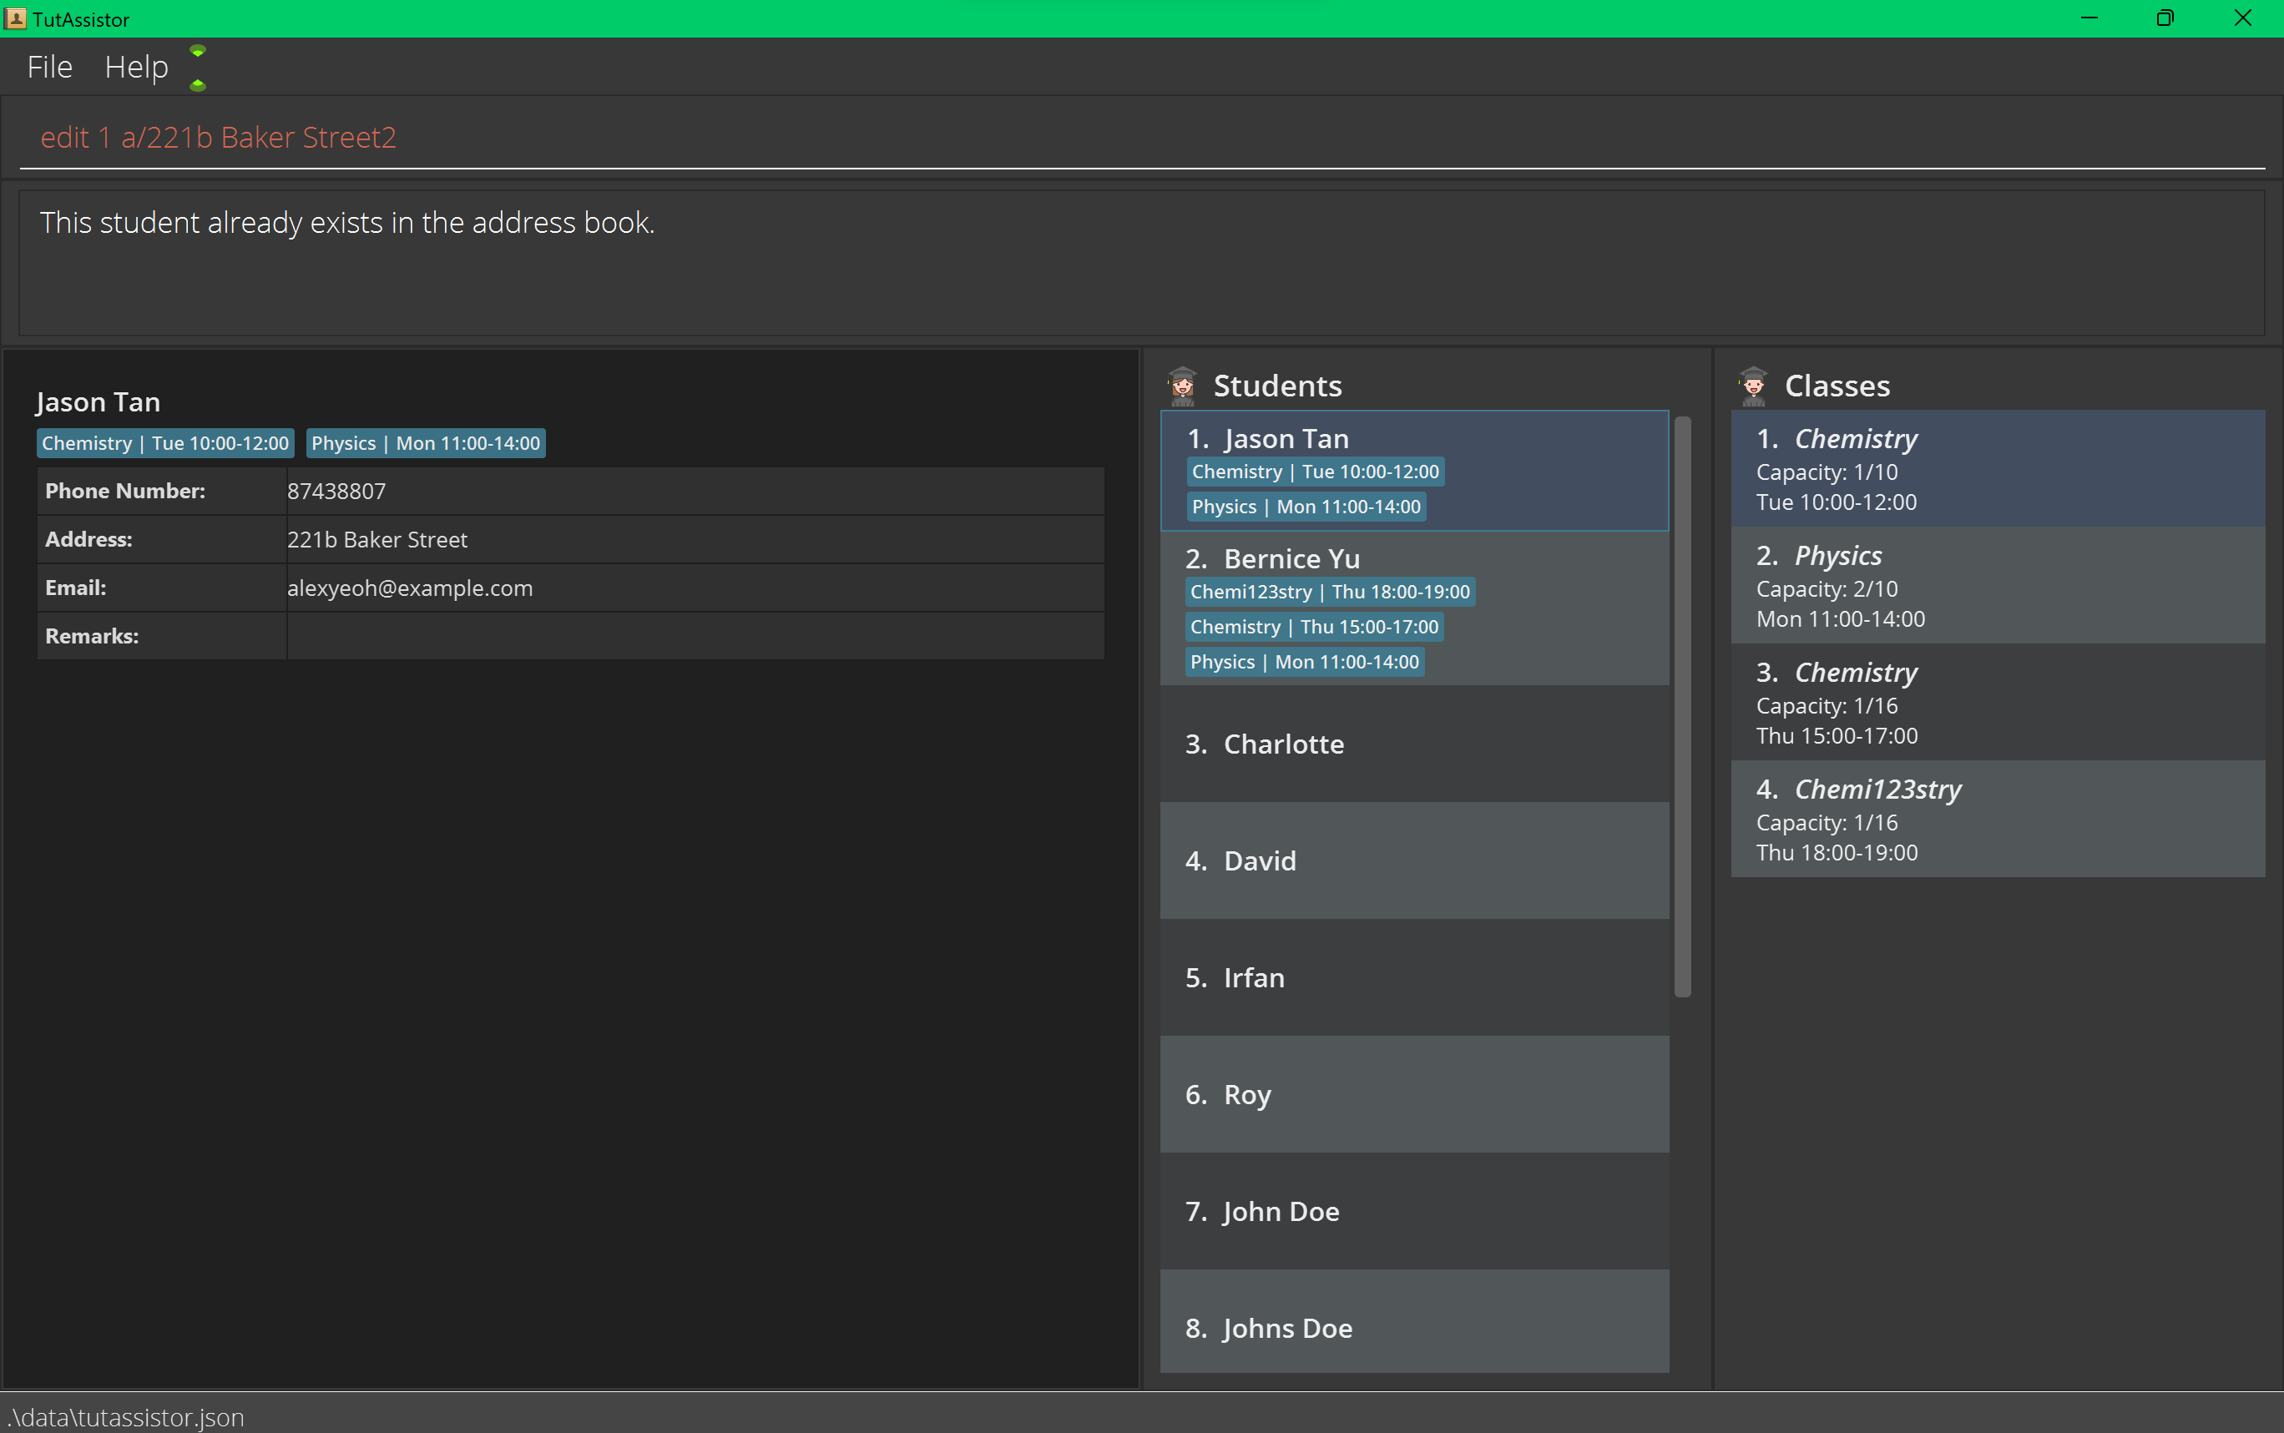Click the green indicator icon beside Help

pos(197,68)
